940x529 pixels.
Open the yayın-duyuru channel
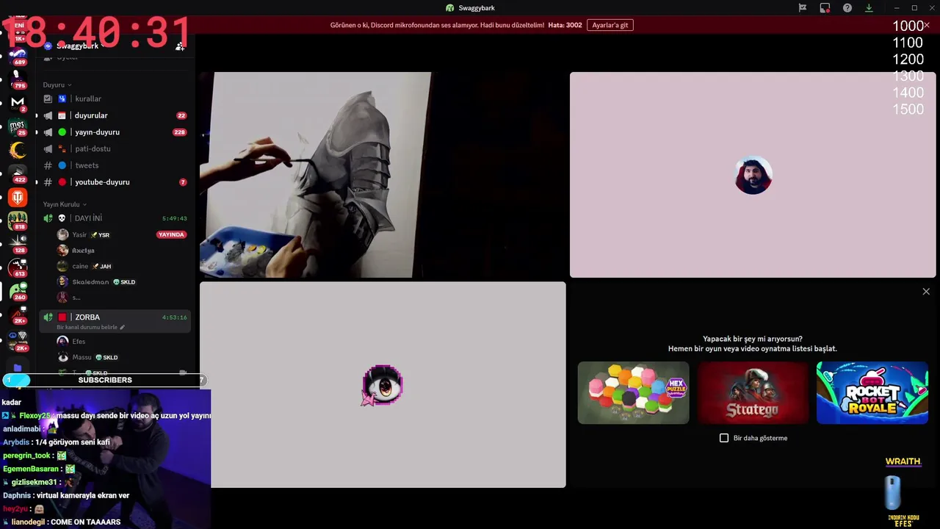[115, 132]
